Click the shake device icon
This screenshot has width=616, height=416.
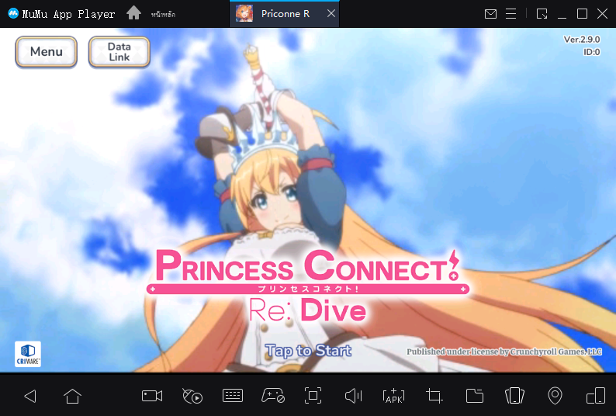[x=515, y=397]
